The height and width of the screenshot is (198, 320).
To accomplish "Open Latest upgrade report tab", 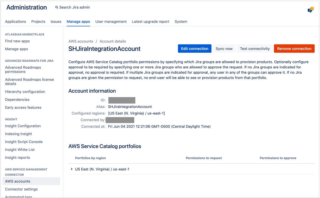I will 151,22.
